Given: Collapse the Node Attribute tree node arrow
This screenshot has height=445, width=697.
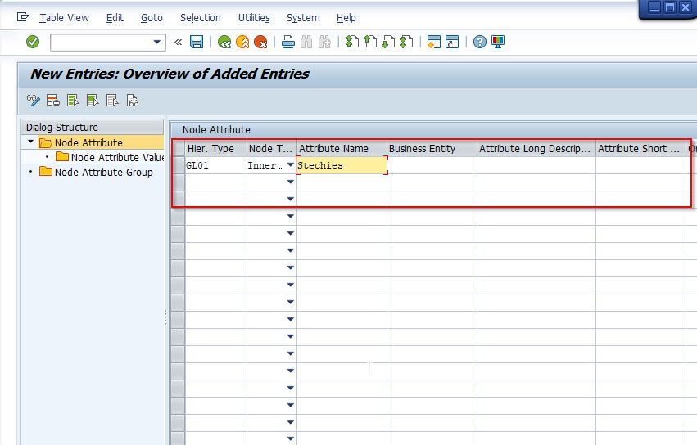Looking at the screenshot, I should pyautogui.click(x=30, y=142).
